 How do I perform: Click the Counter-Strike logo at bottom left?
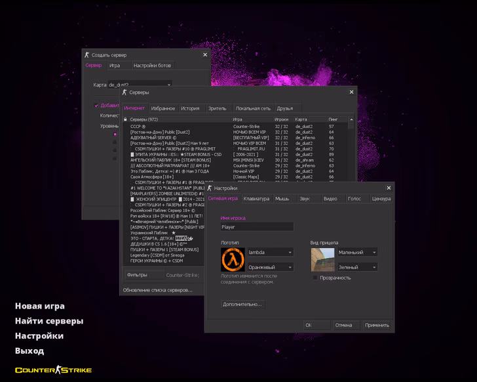(x=53, y=370)
